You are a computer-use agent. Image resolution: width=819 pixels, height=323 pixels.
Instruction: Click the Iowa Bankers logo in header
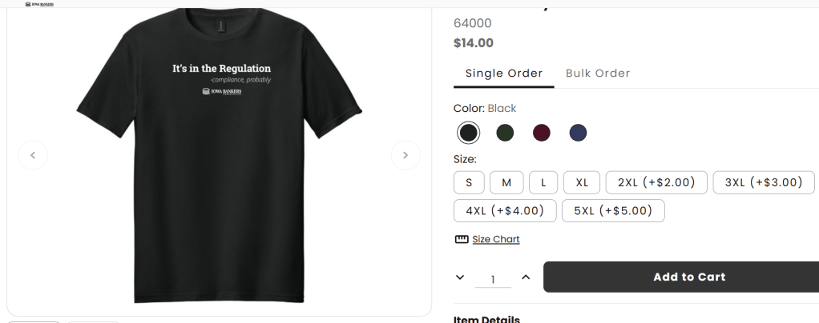click(x=40, y=4)
